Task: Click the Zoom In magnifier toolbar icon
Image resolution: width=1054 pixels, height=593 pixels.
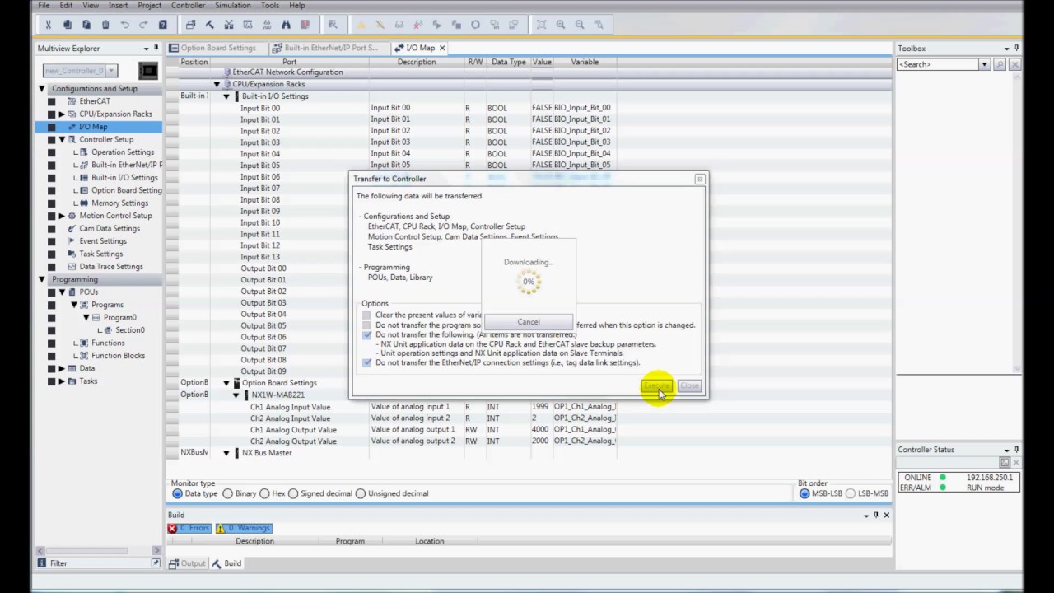Action: pyautogui.click(x=561, y=25)
